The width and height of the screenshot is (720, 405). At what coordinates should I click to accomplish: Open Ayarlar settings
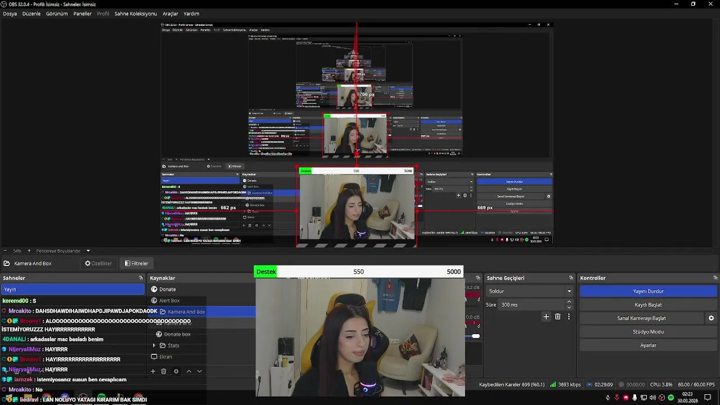coord(649,345)
